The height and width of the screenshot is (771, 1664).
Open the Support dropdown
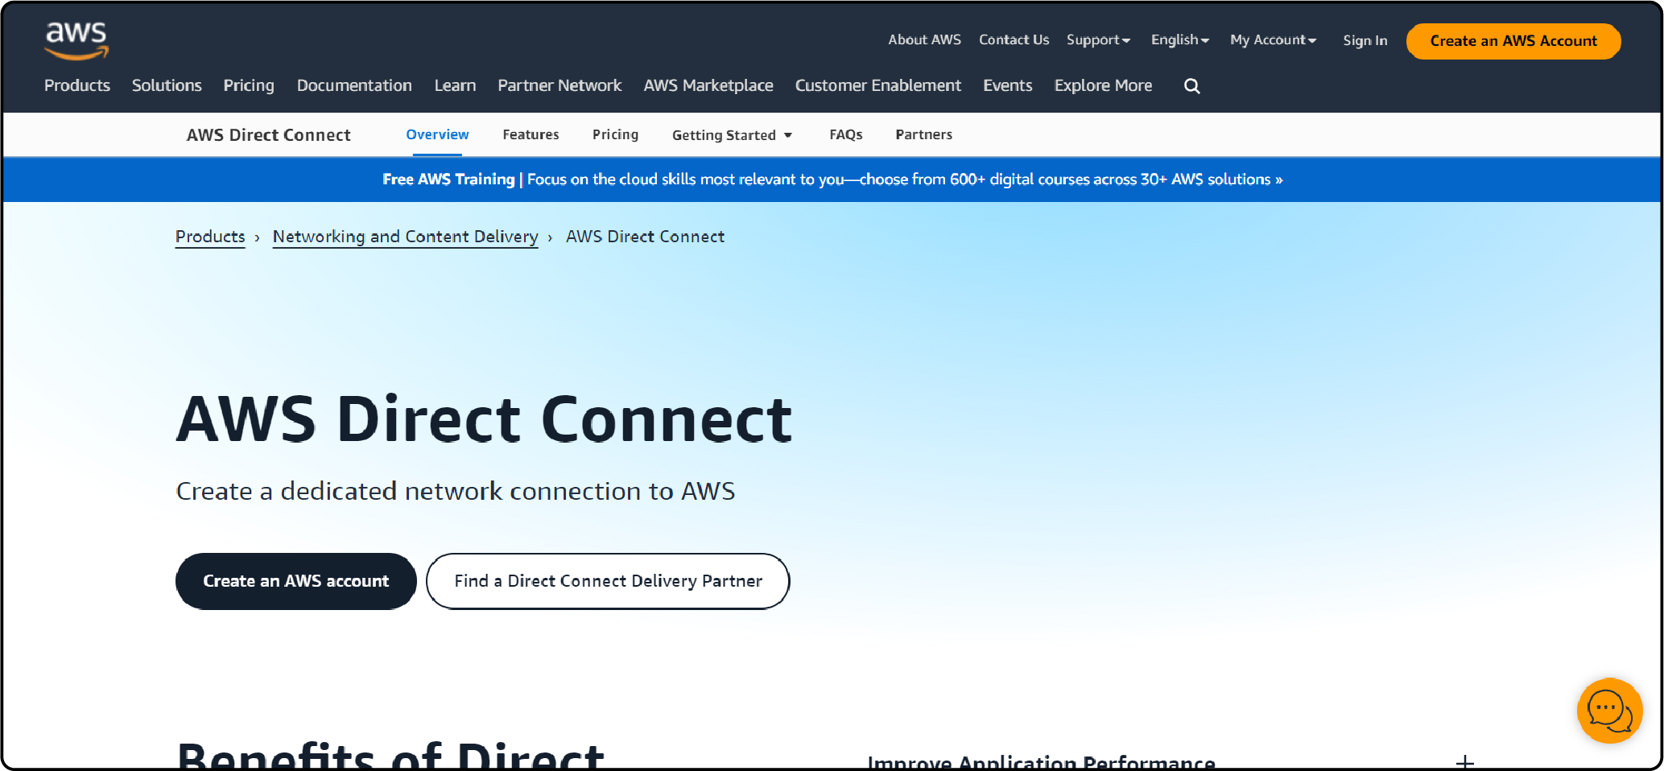pos(1098,40)
